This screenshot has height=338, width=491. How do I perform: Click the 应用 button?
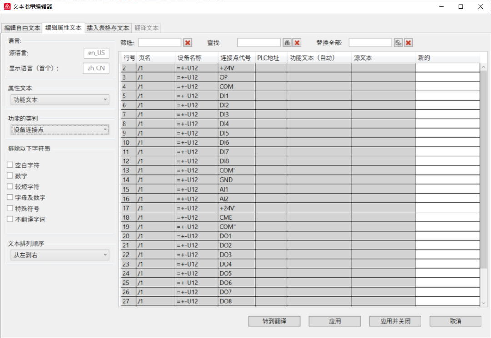(x=335, y=321)
